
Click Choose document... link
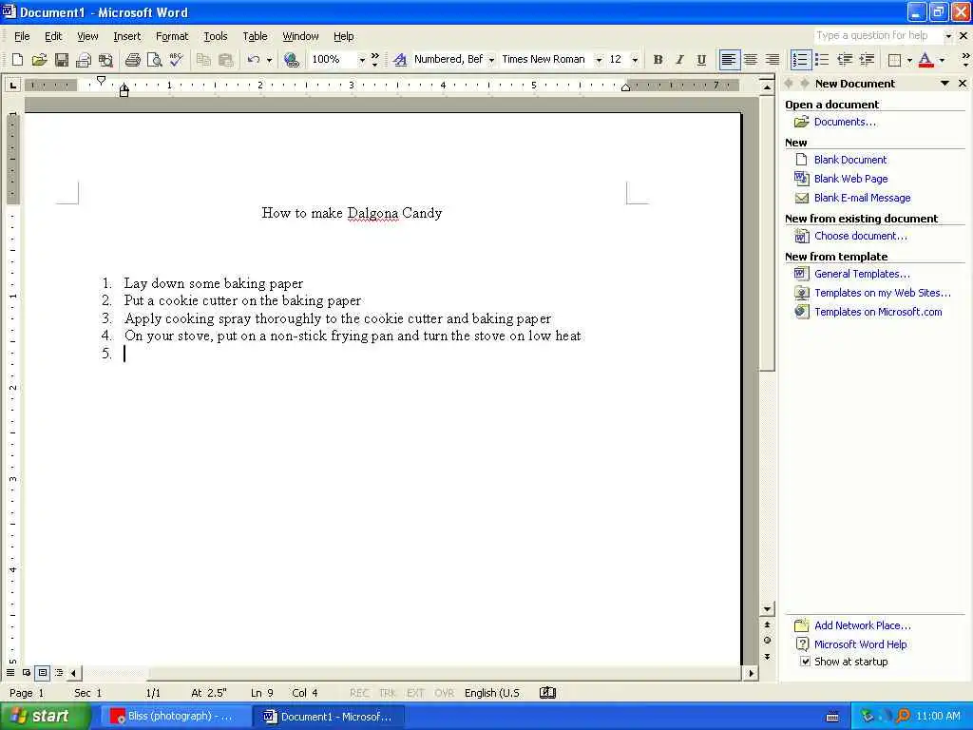(860, 236)
